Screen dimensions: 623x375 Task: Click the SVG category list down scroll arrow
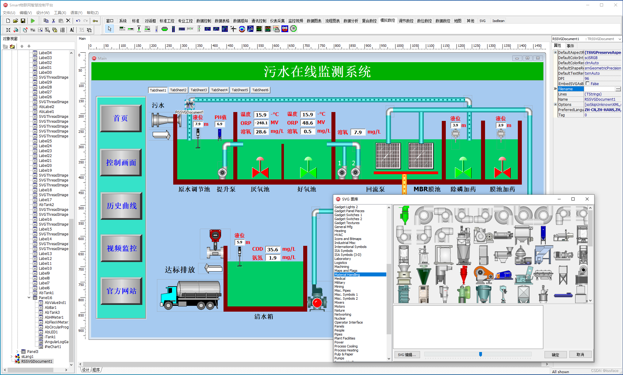(x=389, y=359)
